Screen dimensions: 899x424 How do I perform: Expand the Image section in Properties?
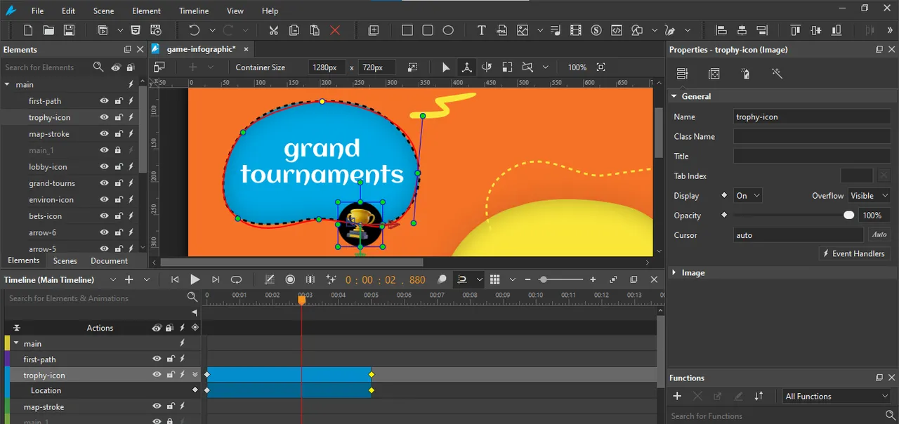point(674,272)
